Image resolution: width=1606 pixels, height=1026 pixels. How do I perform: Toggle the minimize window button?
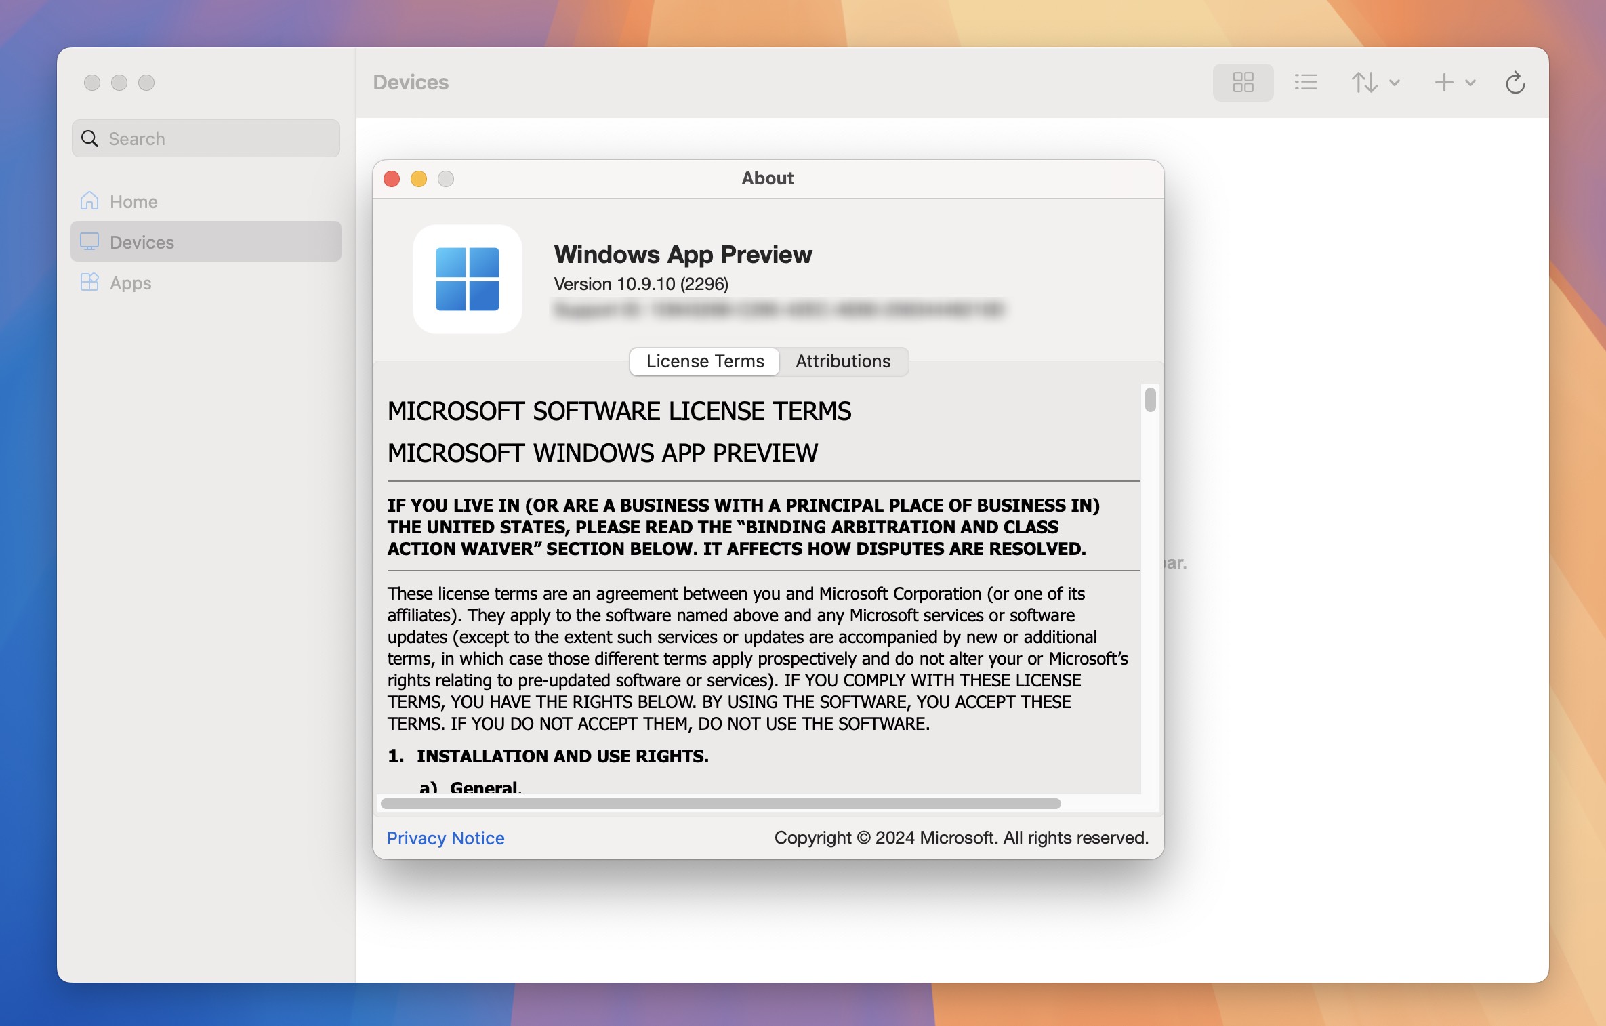(x=418, y=178)
